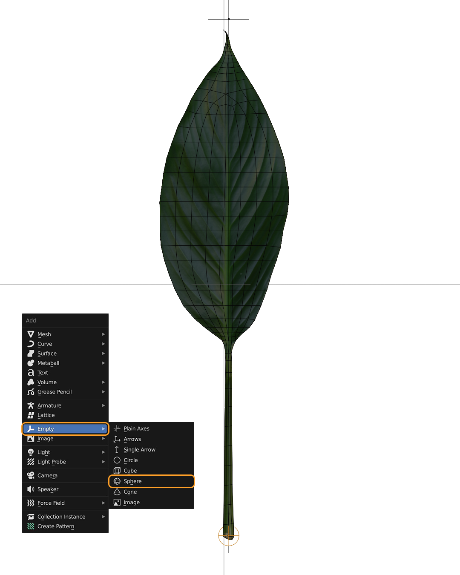Click the Force Field icon
This screenshot has height=575, width=460.
pos(31,503)
